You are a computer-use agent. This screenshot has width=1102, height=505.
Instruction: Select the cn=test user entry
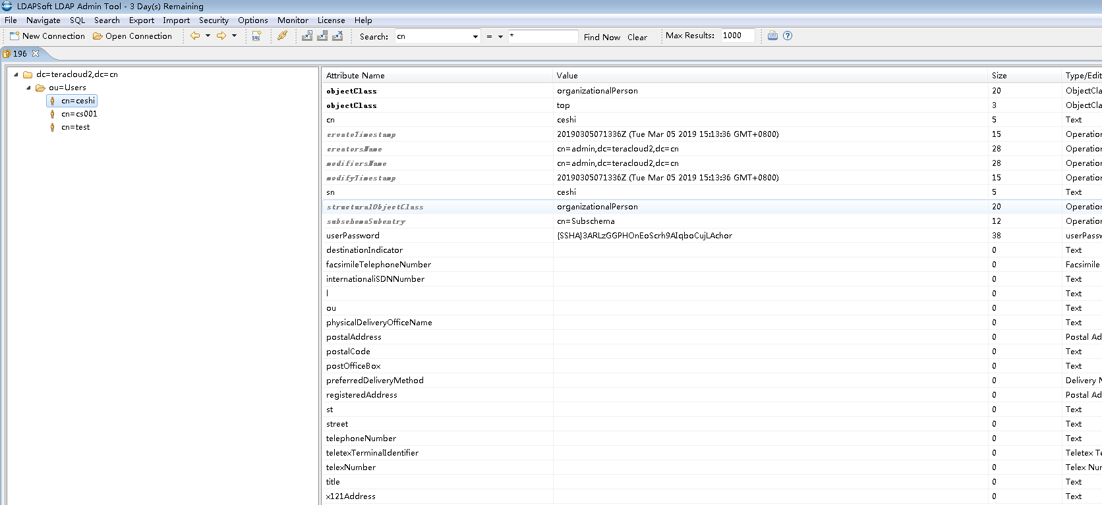[x=76, y=127]
